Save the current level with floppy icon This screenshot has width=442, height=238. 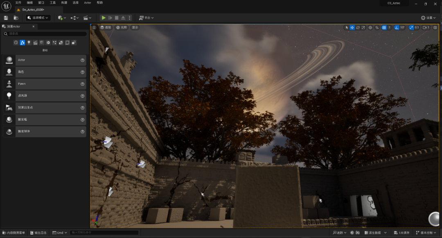coord(6,18)
